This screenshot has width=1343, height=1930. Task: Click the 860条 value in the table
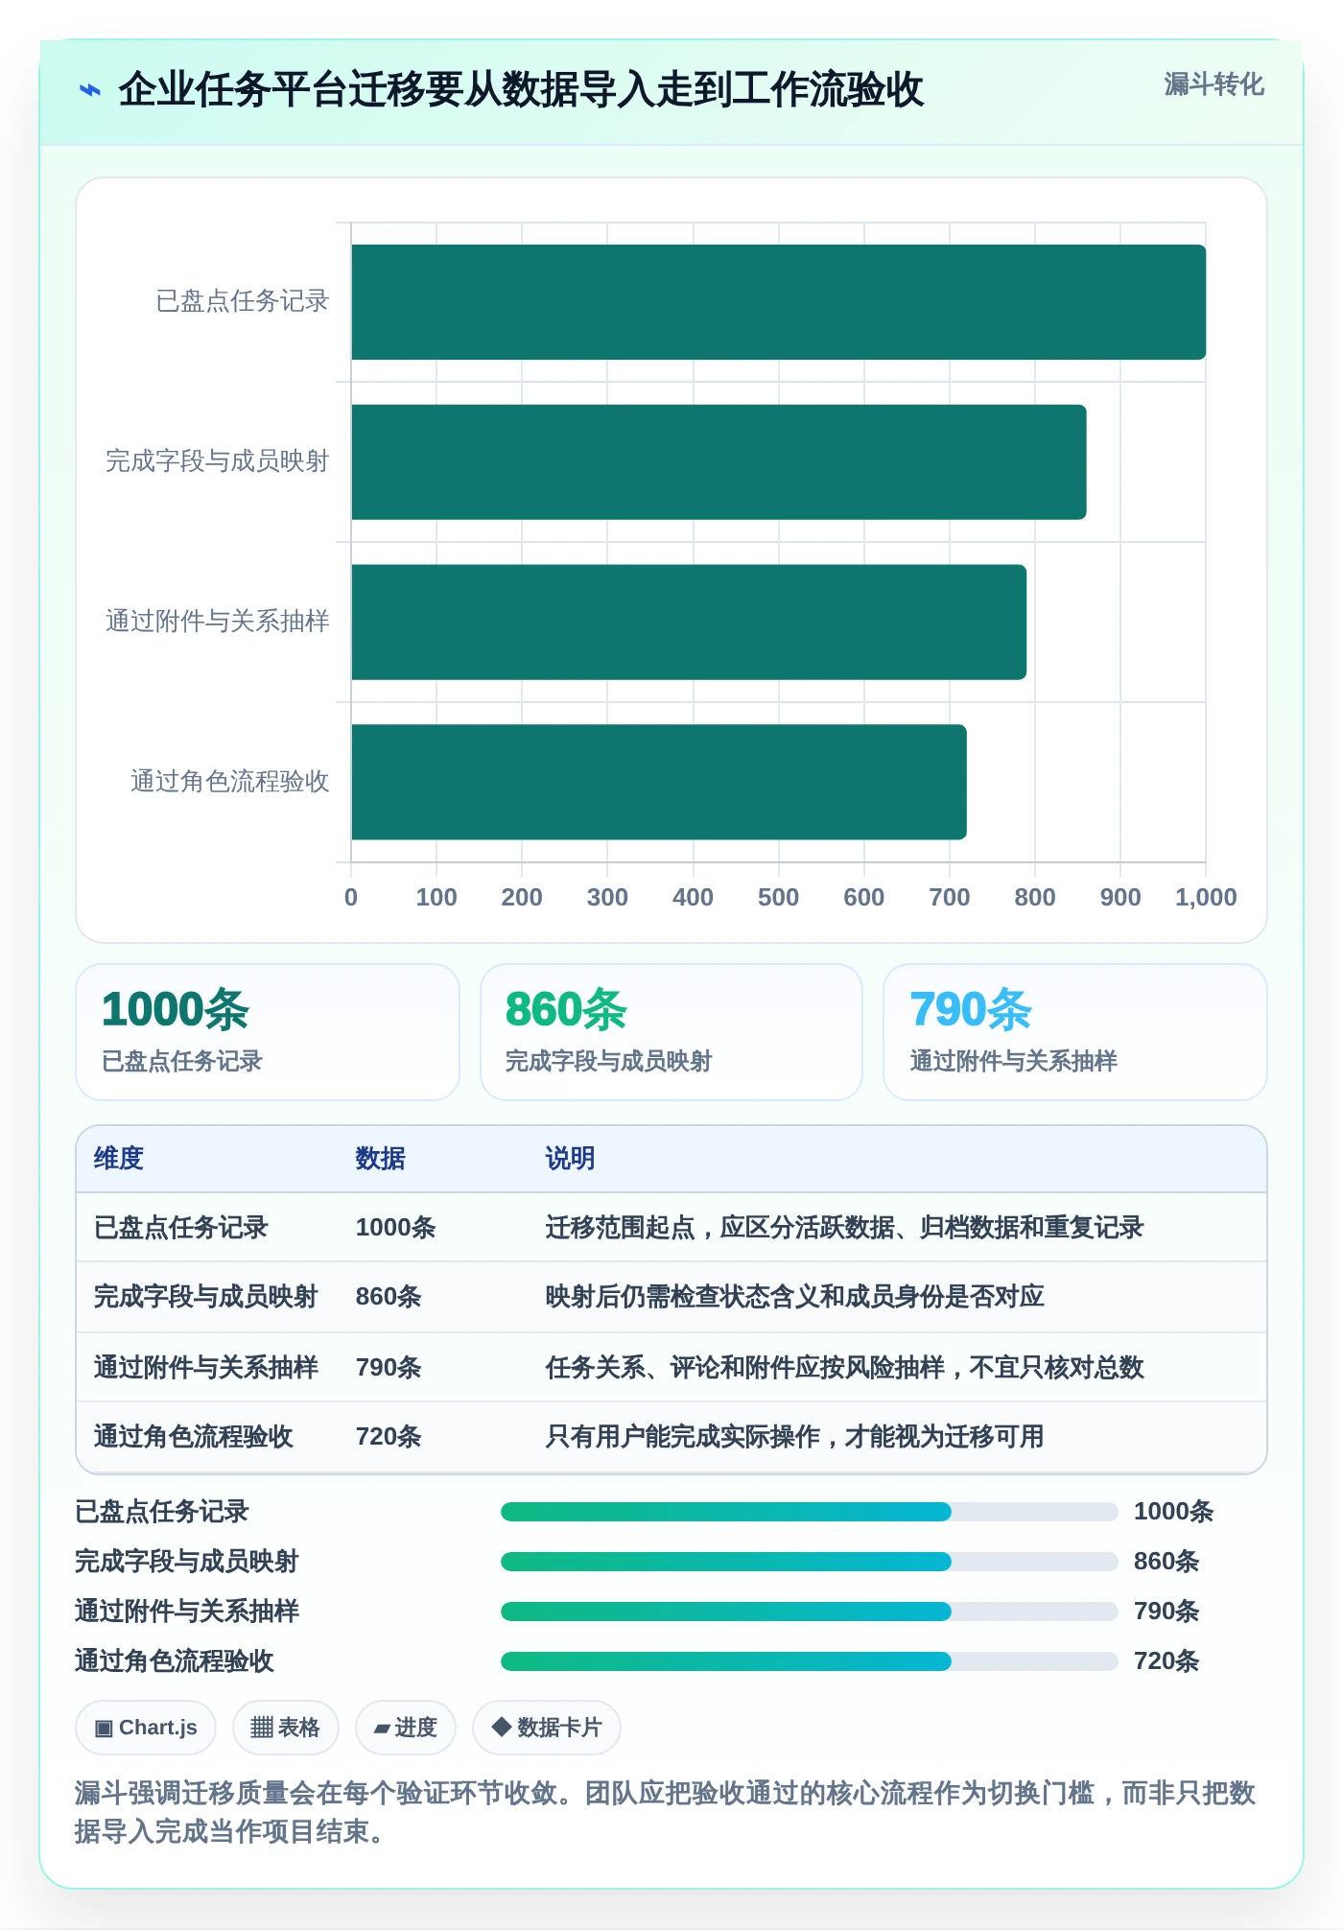coord(389,1297)
